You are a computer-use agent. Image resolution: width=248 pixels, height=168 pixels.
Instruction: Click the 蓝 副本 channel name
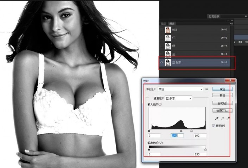[177, 62]
